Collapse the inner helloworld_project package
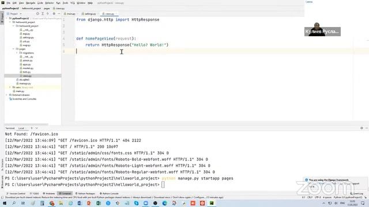Screen dimensions: 369x207 coord(13,26)
